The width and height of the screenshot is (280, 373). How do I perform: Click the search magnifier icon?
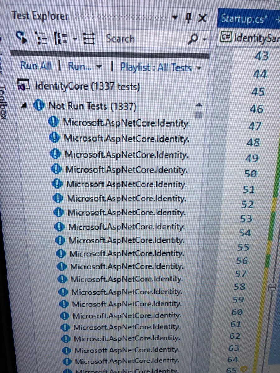pyautogui.click(x=194, y=39)
